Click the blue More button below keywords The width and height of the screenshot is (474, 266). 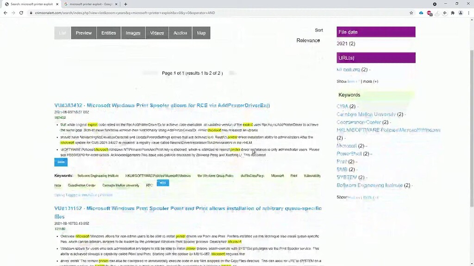point(162,183)
